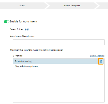Click the arrow separator after the Start step
The height and width of the screenshot is (104, 108).
pyautogui.click(x=47, y=5)
